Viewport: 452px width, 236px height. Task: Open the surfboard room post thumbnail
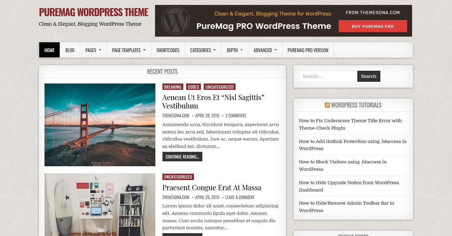coord(100,205)
